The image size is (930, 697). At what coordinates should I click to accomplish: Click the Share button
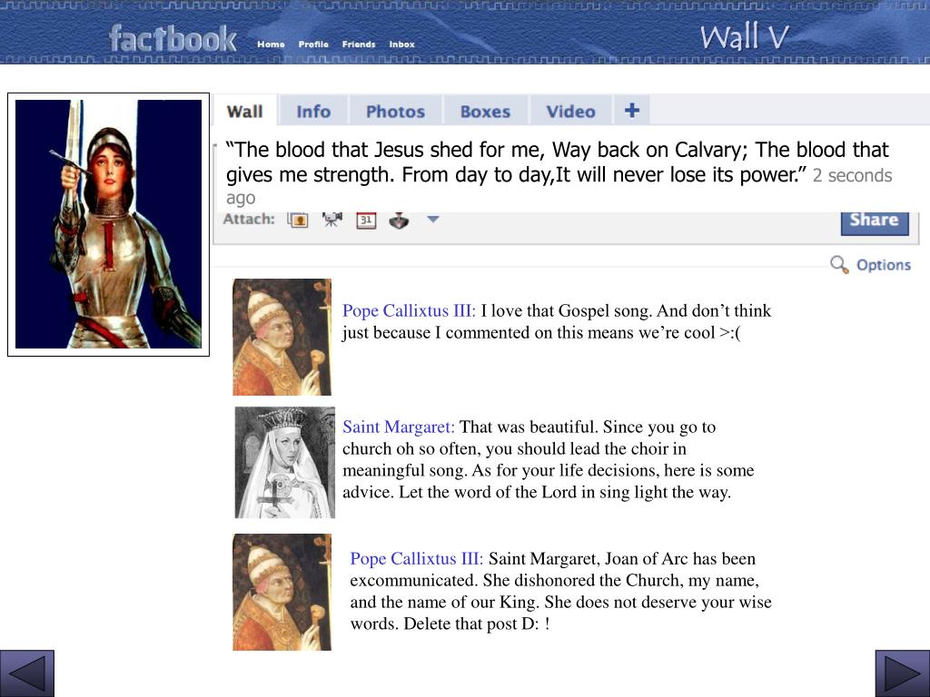[875, 222]
